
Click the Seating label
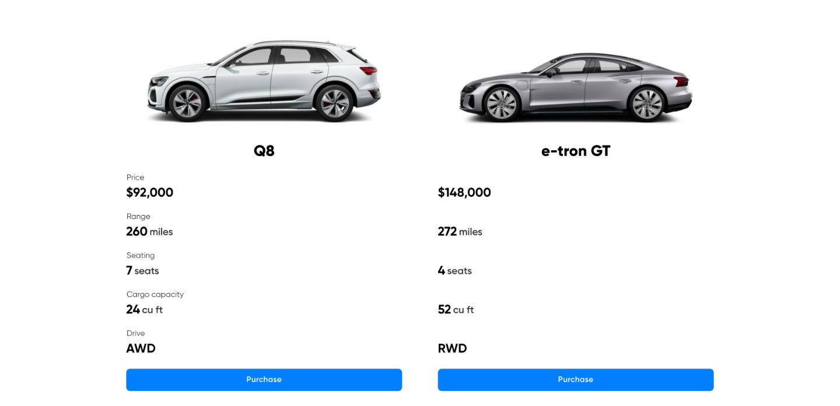(x=141, y=256)
